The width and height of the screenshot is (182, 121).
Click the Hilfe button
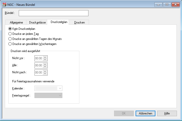(x=167, y=113)
